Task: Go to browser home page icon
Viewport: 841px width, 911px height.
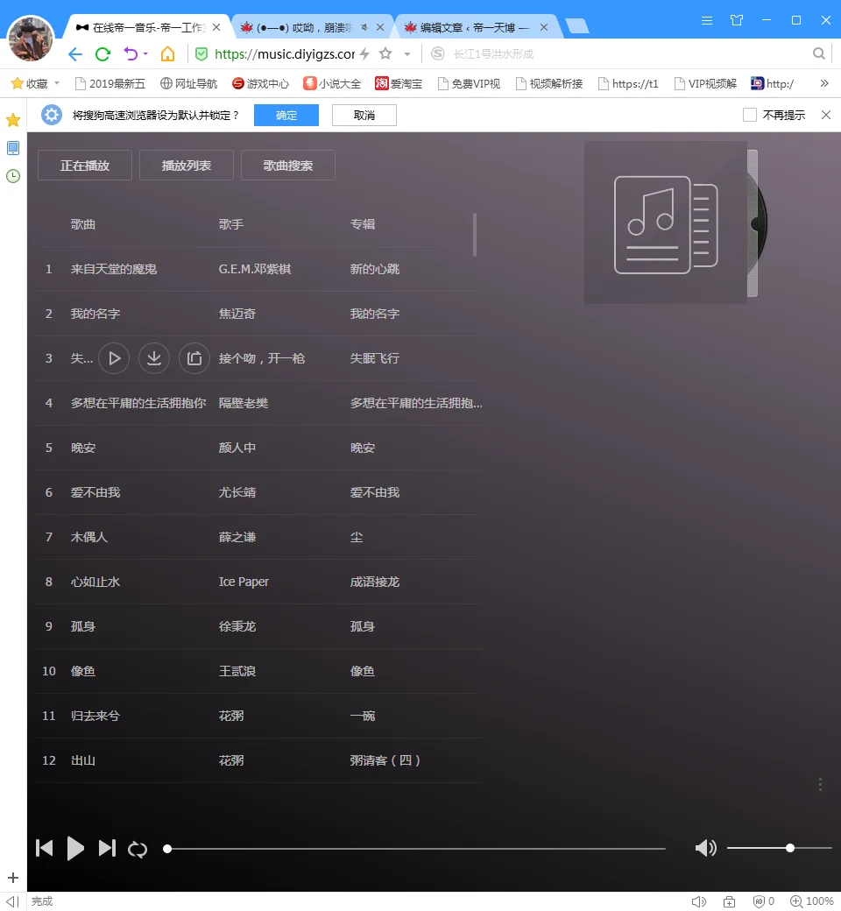Action: click(x=167, y=54)
